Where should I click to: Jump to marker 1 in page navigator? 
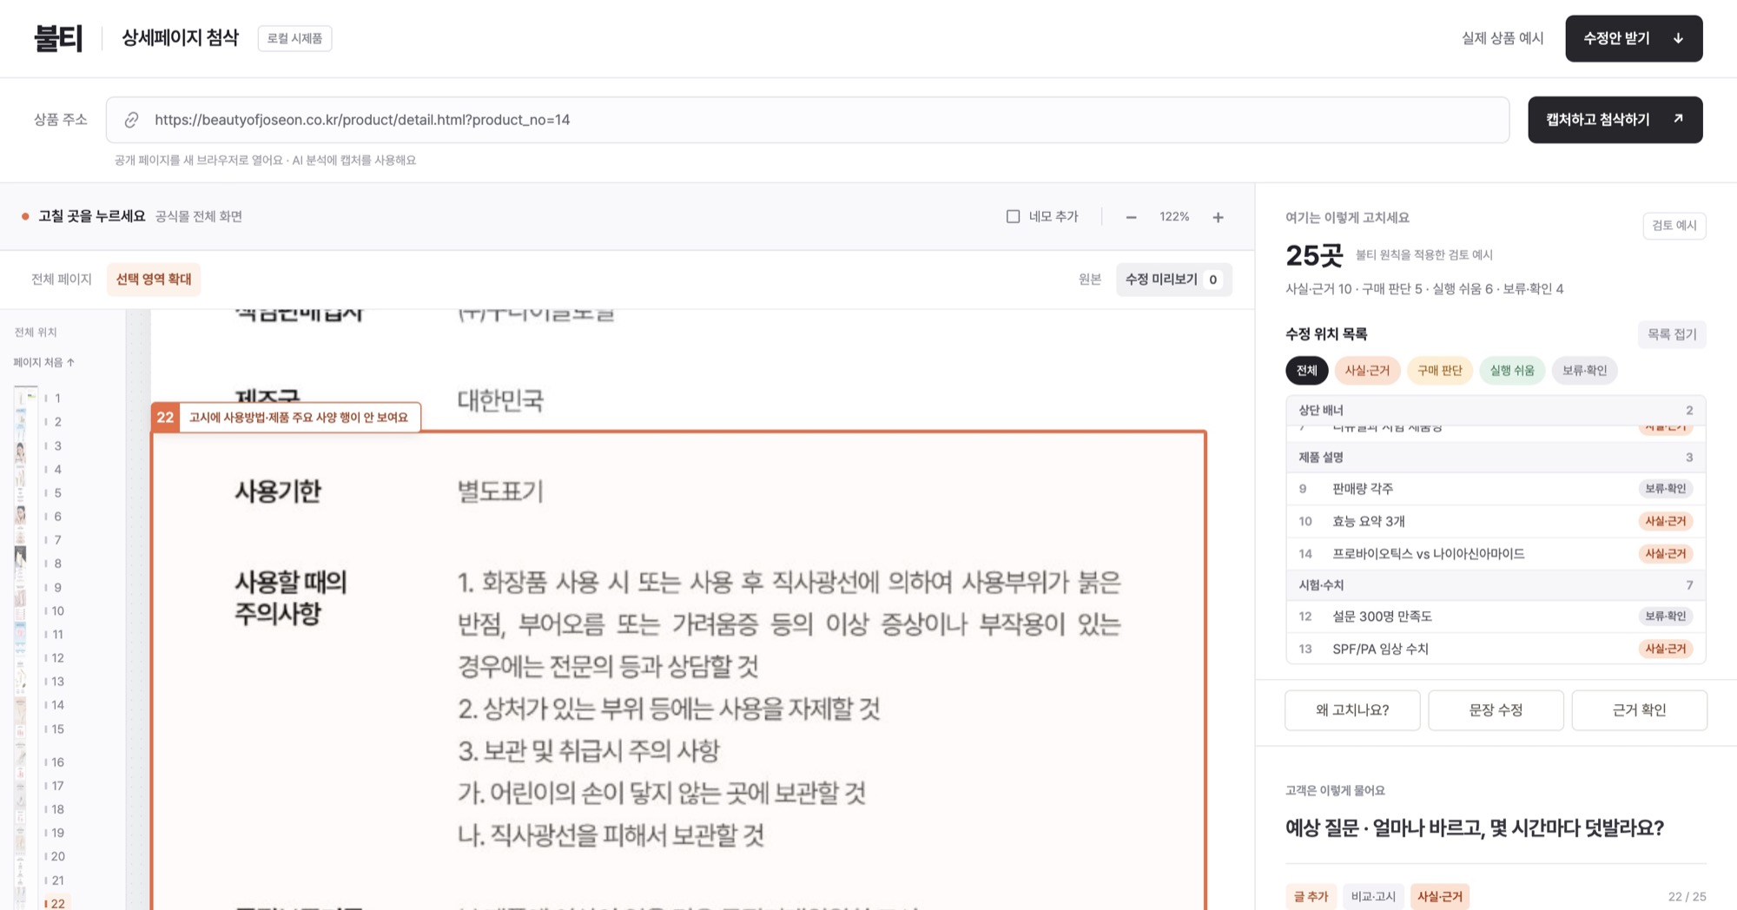pyautogui.click(x=54, y=399)
